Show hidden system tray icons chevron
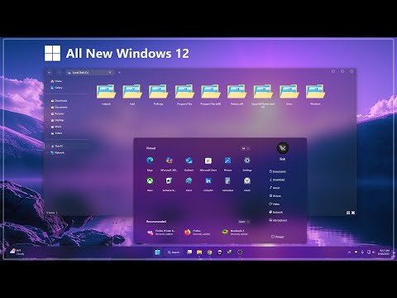This screenshot has height=298, width=397. (x=349, y=252)
